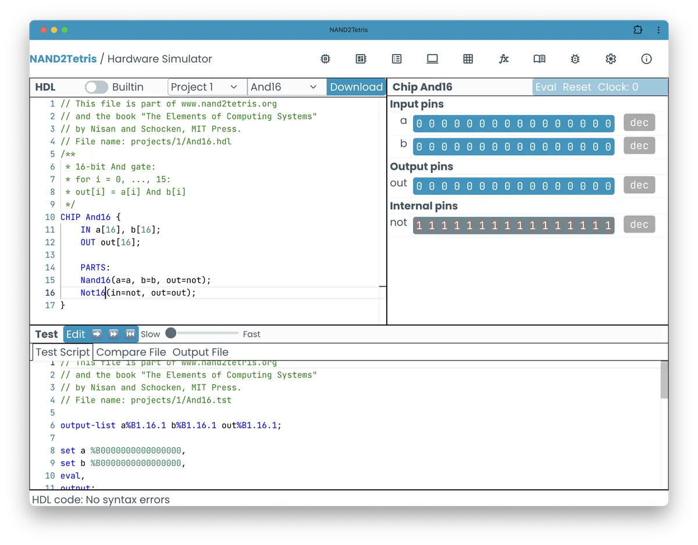Click the Download button
Image resolution: width=698 pixels, height=545 pixels.
(356, 87)
